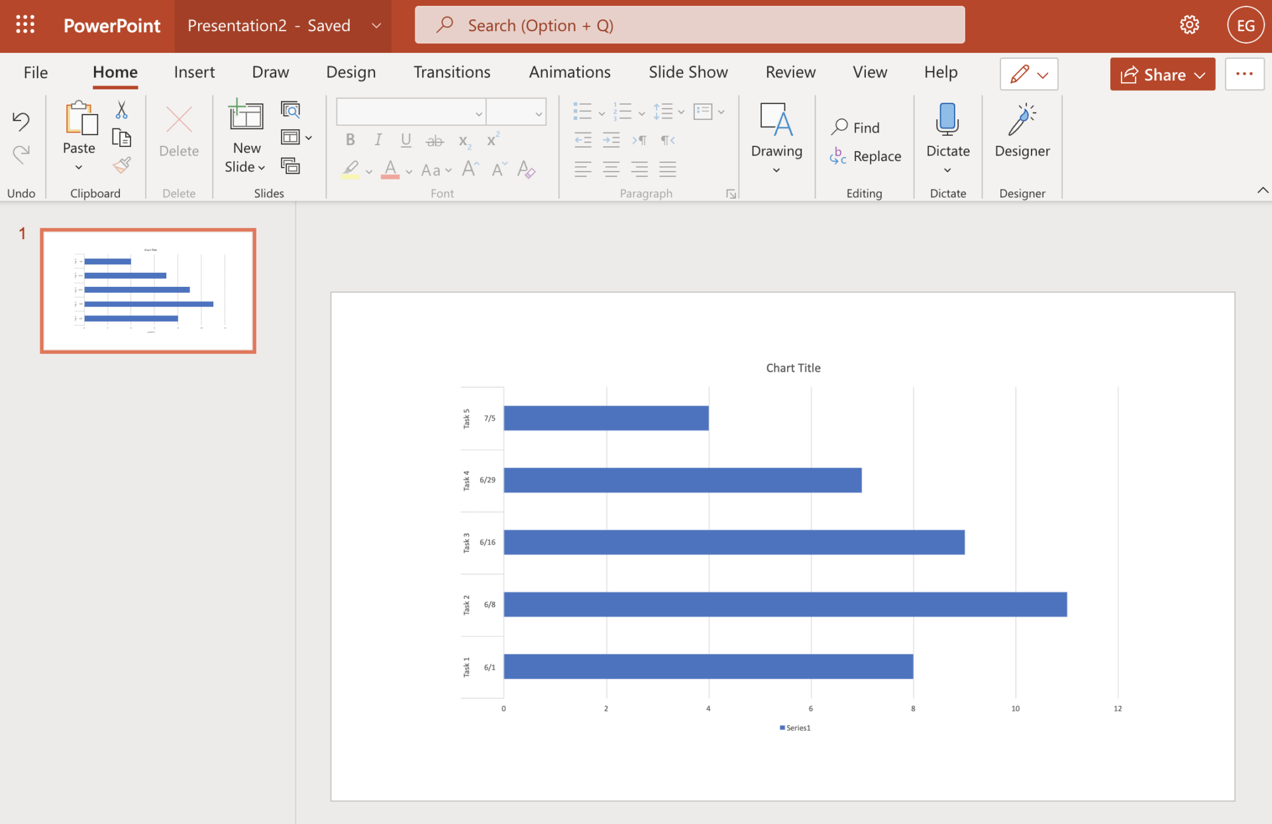Click the Copy icon in Clipboard
Image resolution: width=1272 pixels, height=824 pixels.
click(121, 138)
